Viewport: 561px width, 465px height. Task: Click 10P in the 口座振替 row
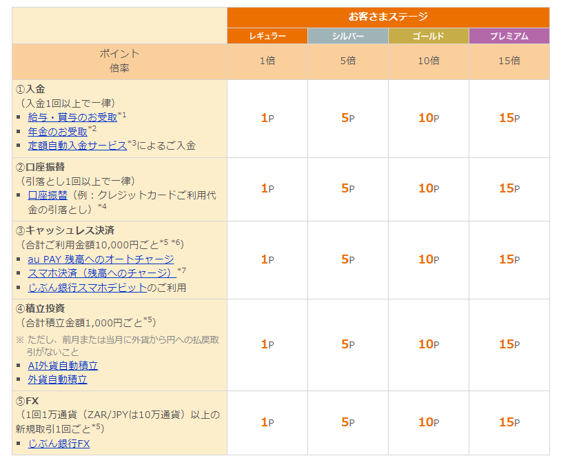pos(429,188)
